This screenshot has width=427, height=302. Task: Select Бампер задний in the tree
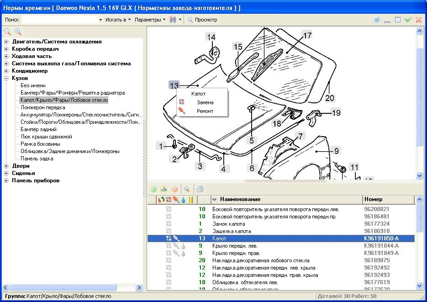point(38,129)
